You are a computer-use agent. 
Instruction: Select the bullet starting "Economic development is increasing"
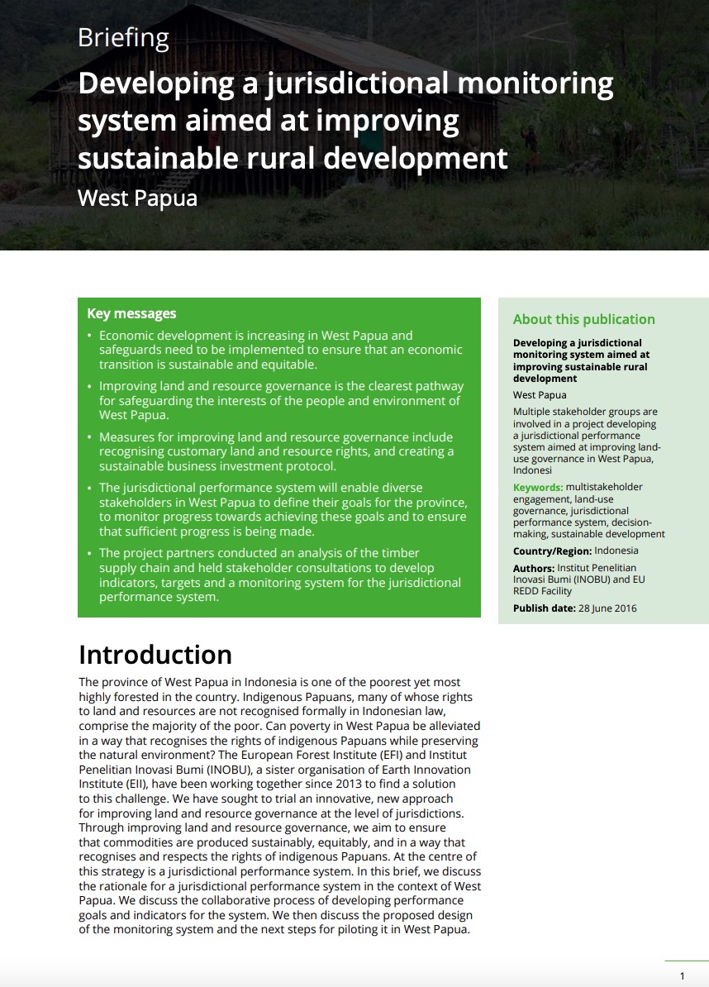tap(281, 350)
